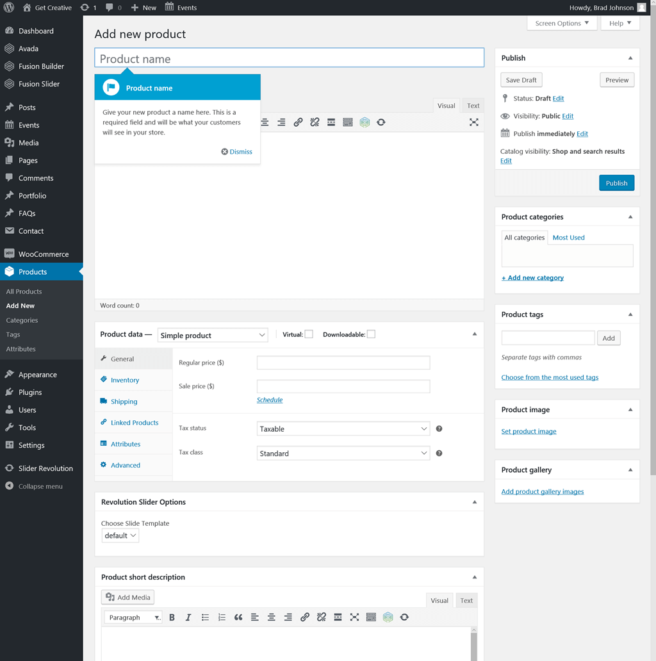This screenshot has height=661, width=656.
Task: Open the Tax class dropdown
Action: tap(343, 453)
